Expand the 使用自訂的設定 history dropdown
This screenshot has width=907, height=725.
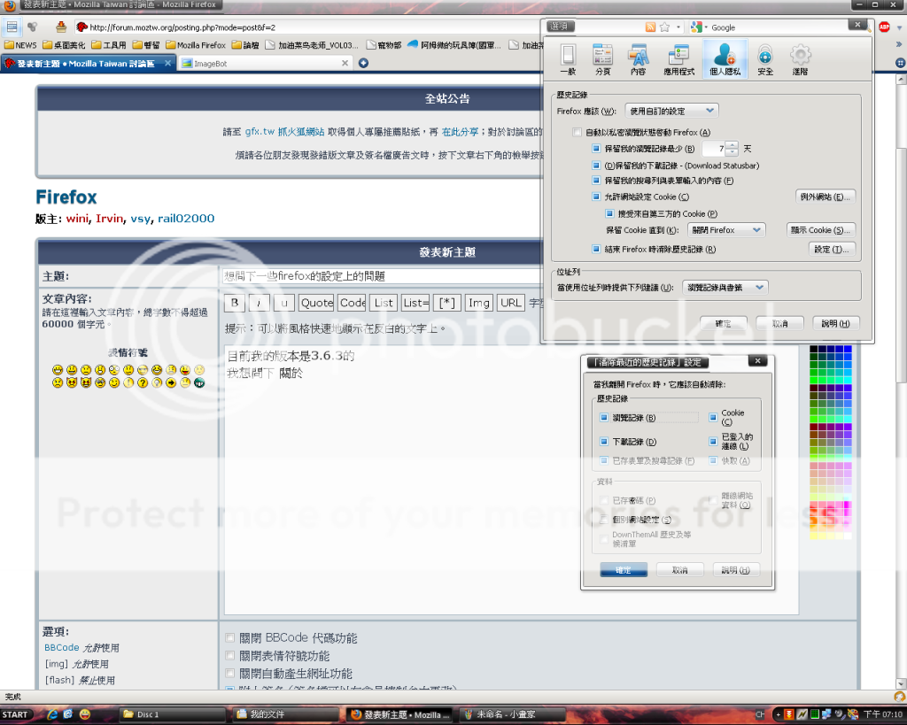pos(671,111)
